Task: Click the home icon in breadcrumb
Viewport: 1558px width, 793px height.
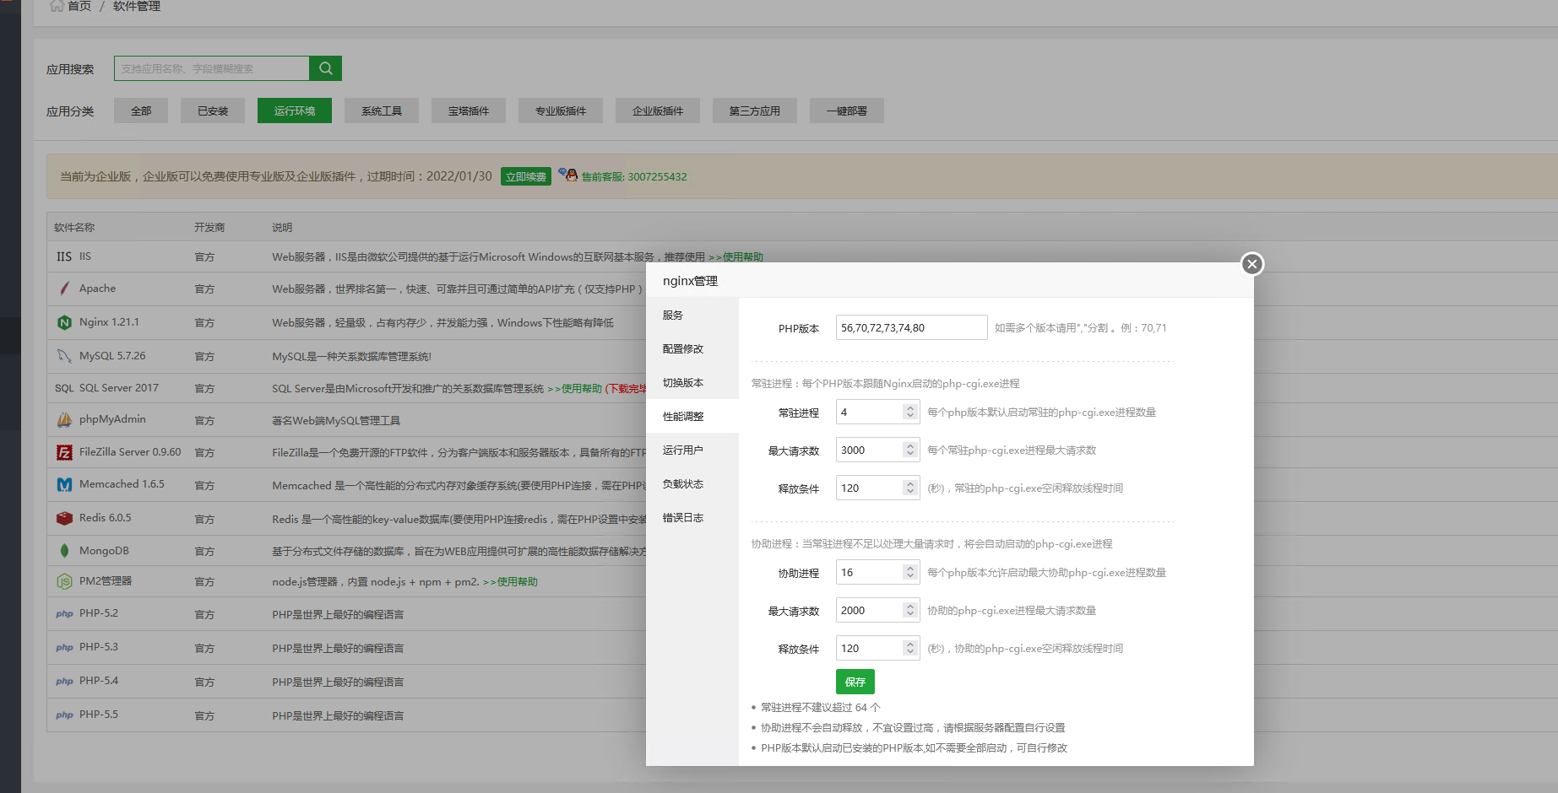Action: point(57,6)
